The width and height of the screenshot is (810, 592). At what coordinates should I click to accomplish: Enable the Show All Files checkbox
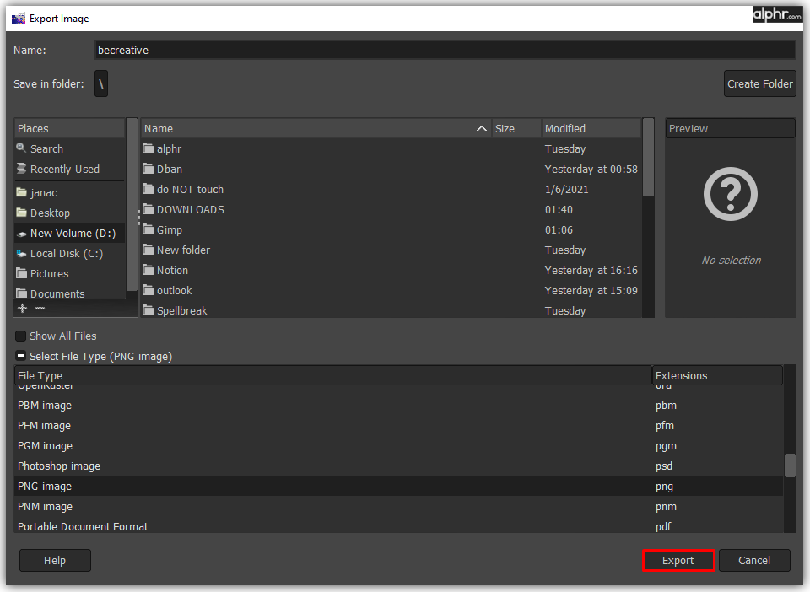point(20,336)
